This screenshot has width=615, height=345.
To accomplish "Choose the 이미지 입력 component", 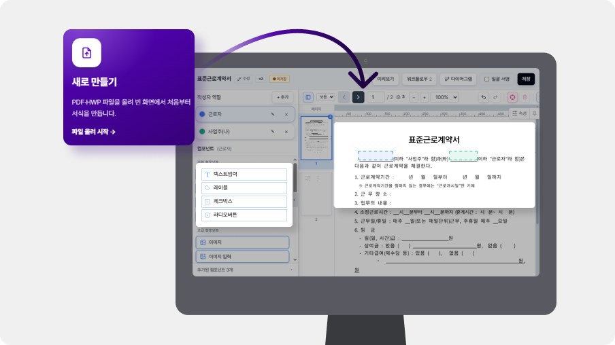I will (x=242, y=257).
